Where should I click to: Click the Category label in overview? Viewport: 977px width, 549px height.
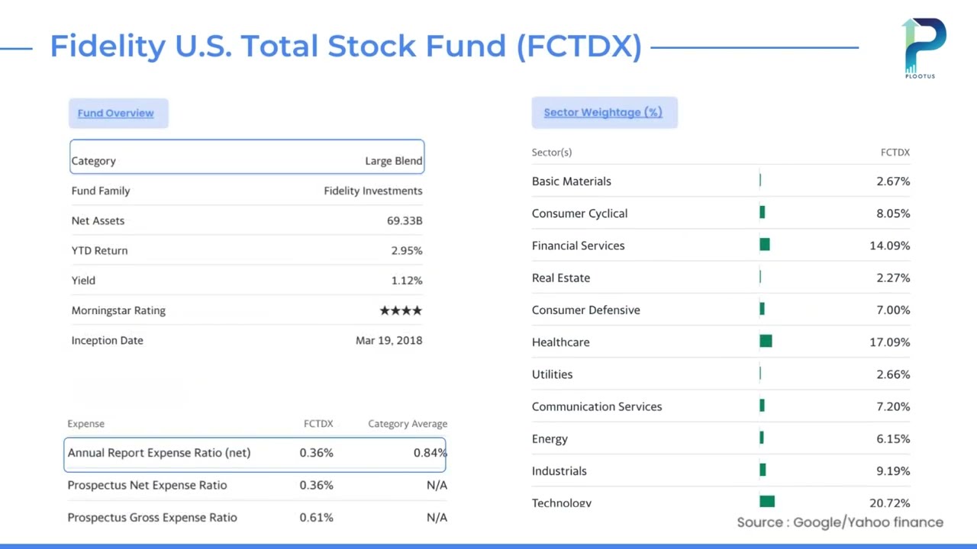tap(93, 161)
